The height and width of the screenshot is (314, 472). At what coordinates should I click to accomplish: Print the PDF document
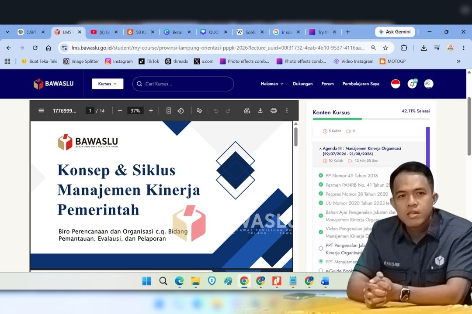coord(273,111)
